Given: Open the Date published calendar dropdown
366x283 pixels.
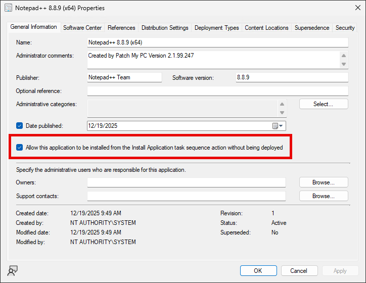Looking at the screenshot, I should click(x=278, y=126).
